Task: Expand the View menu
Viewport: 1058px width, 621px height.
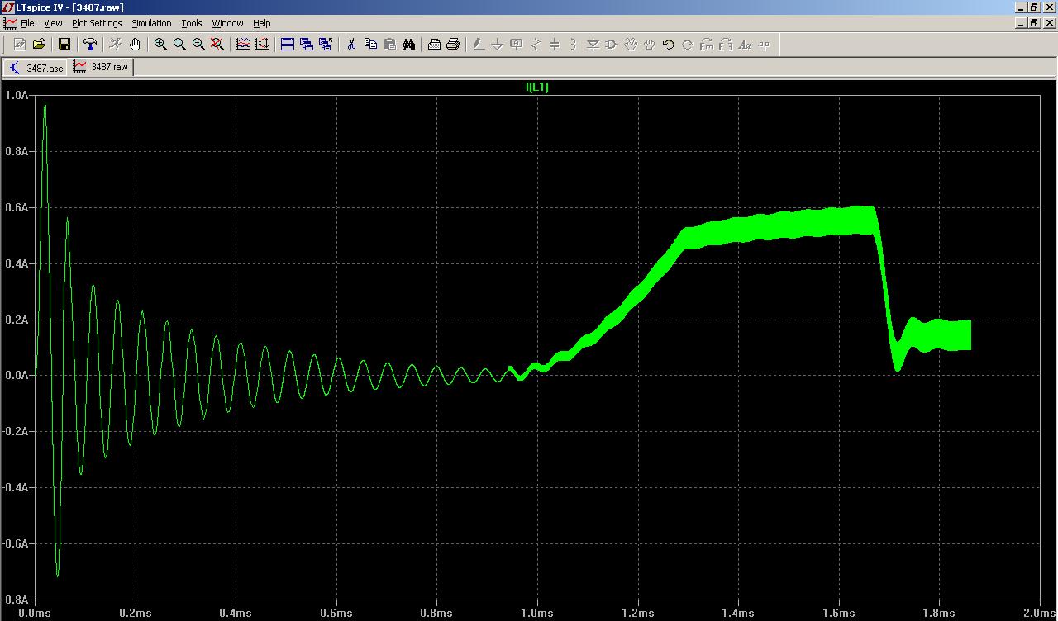Action: point(52,23)
